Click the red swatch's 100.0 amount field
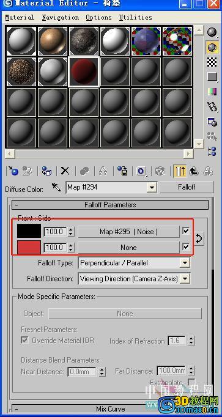Screen dimensions: 222x417 click(55, 248)
